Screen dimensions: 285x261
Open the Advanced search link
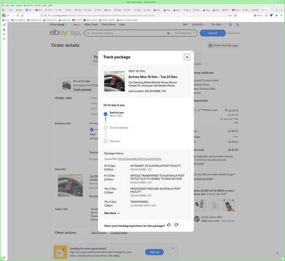coord(233,33)
